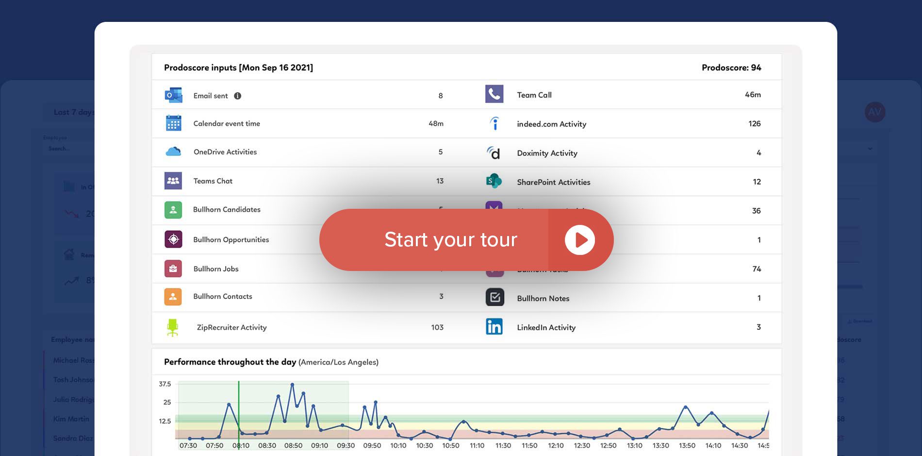Select the 13:50 time axis label
The height and width of the screenshot is (456, 922).
[687, 445]
